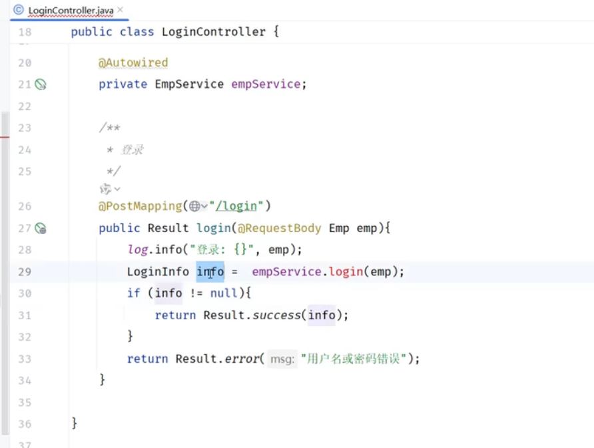The image size is (594, 448).
Task: Click the EmpService type on line 21
Action: click(189, 84)
